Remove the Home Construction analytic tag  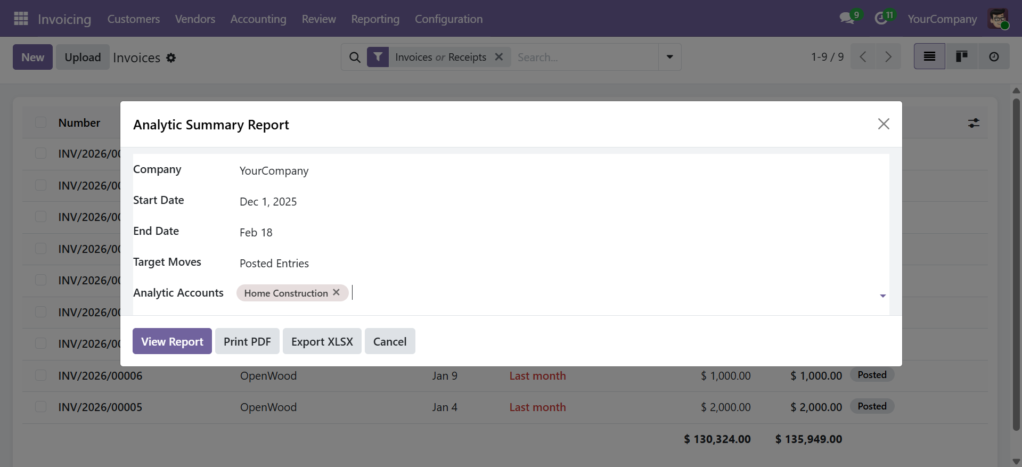click(x=336, y=292)
